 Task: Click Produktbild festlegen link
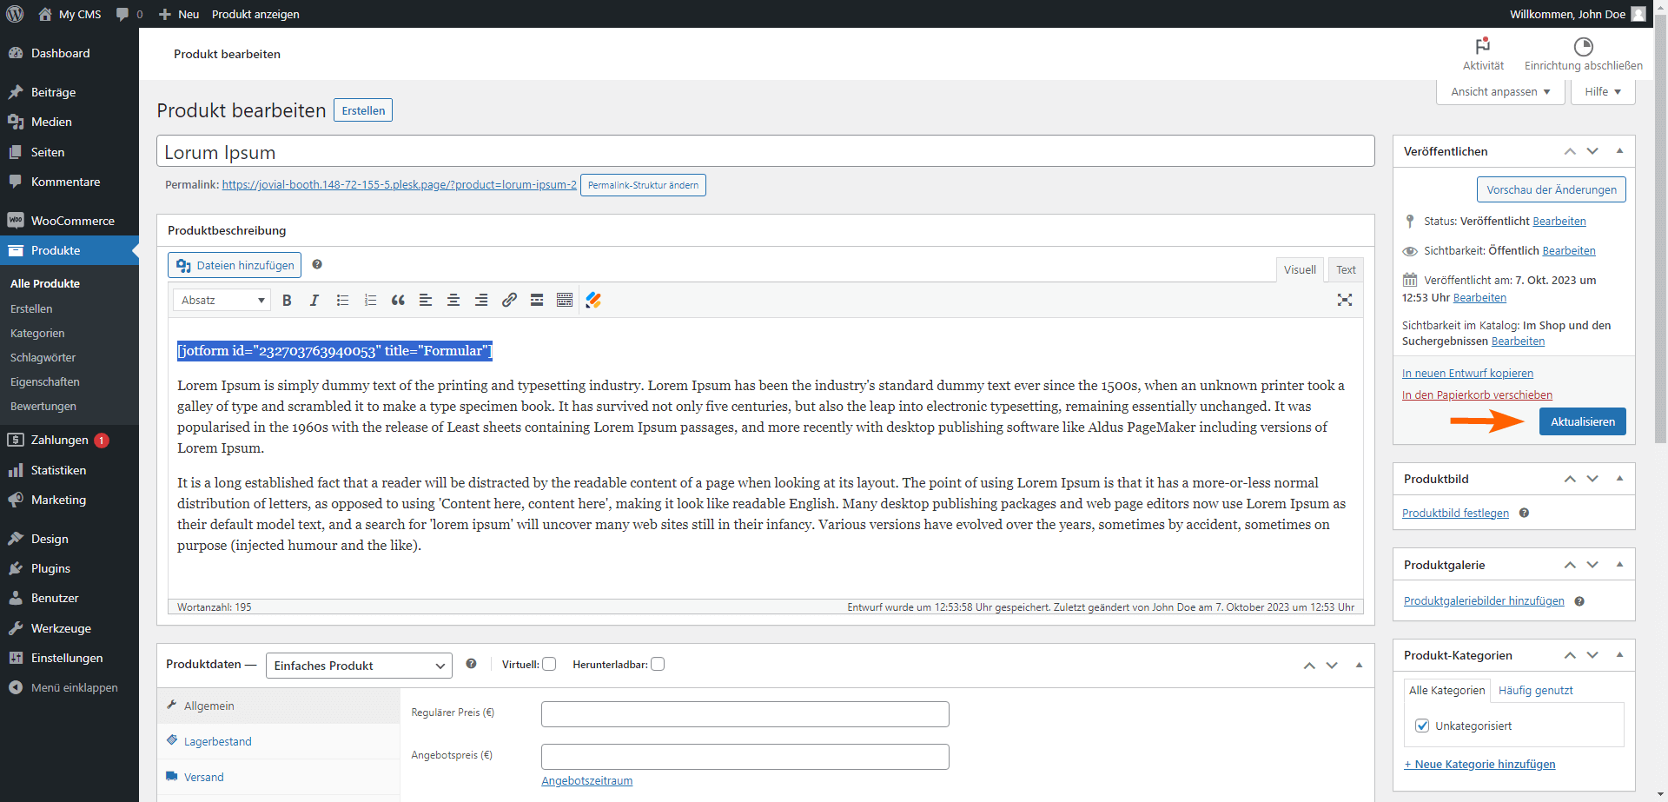pos(1455,514)
